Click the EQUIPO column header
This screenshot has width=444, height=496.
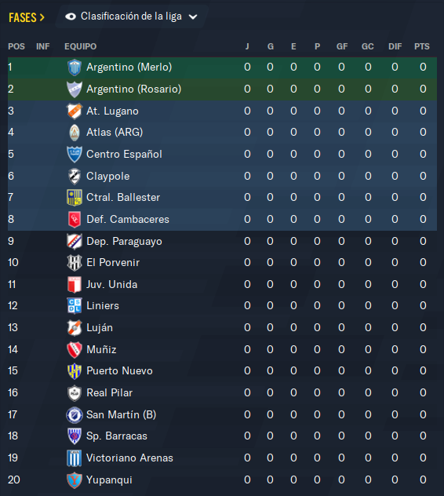[x=80, y=46]
